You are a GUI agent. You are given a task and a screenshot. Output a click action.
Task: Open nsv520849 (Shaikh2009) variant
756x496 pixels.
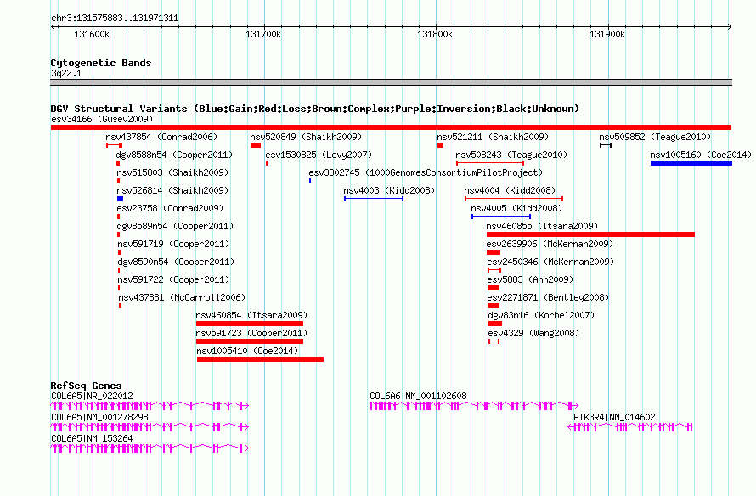point(306,137)
